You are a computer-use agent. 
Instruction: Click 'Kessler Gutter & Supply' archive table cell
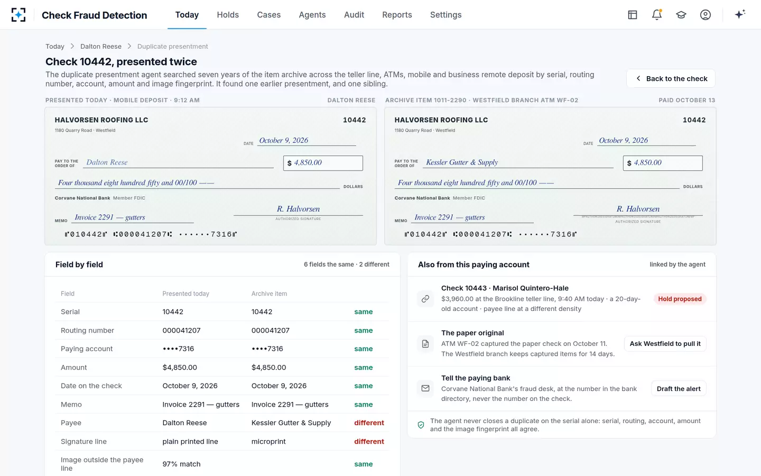(x=291, y=423)
